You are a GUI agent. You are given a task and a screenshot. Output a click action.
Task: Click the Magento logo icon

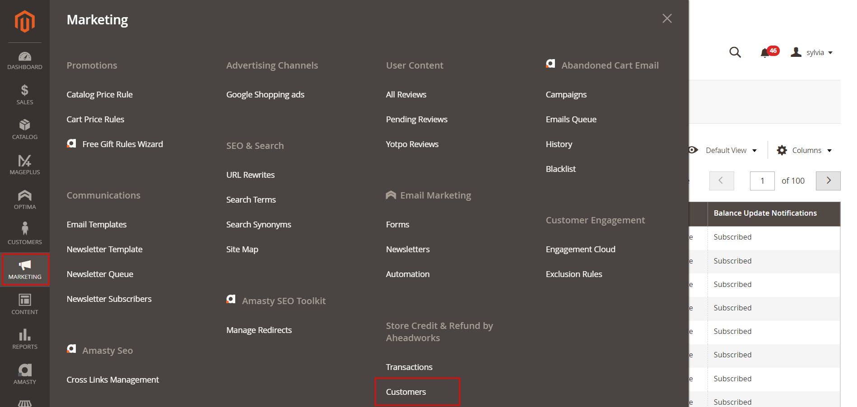25,21
